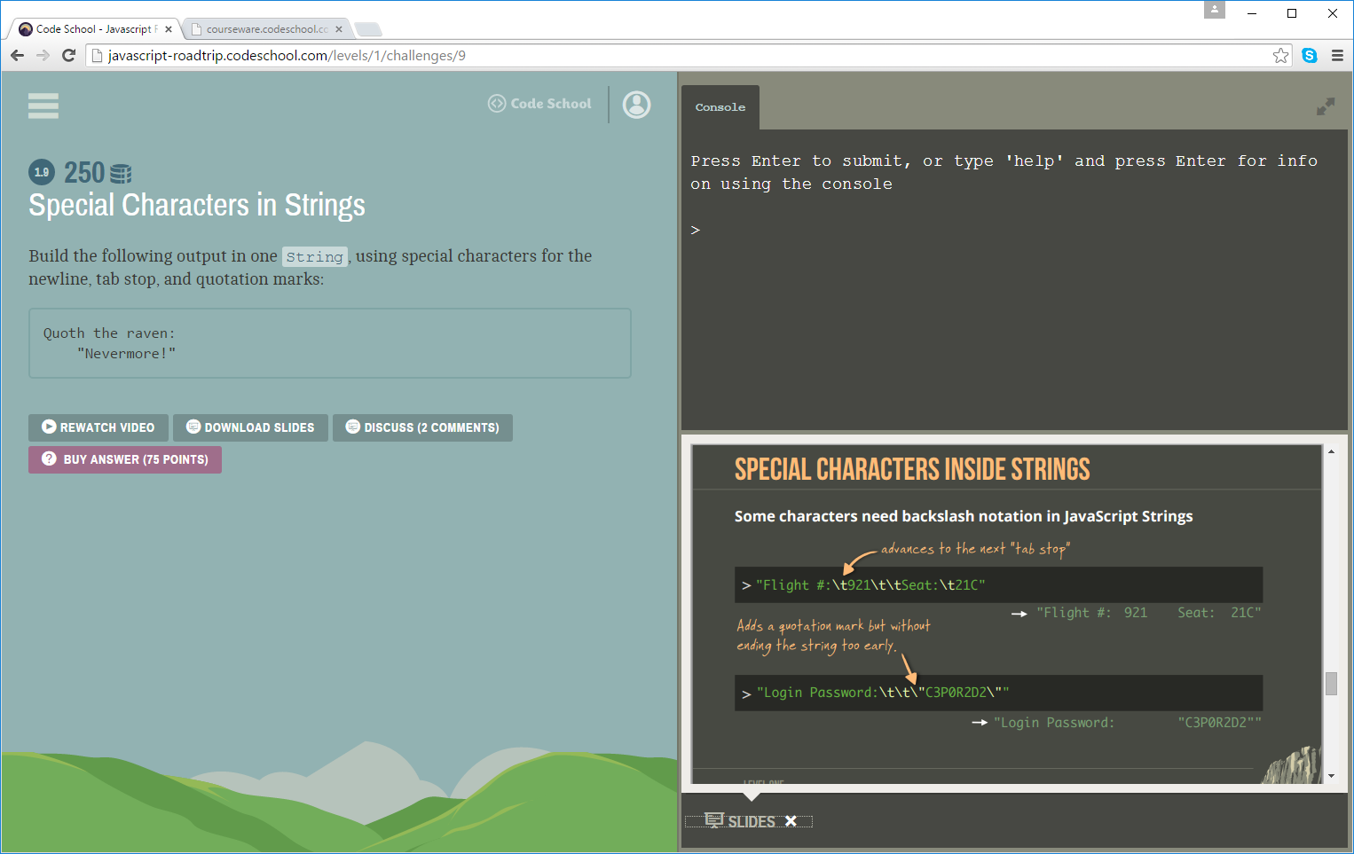Go back in browser history

18,55
